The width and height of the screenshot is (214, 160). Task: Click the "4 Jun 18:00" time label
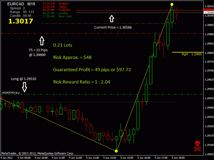point(178,158)
